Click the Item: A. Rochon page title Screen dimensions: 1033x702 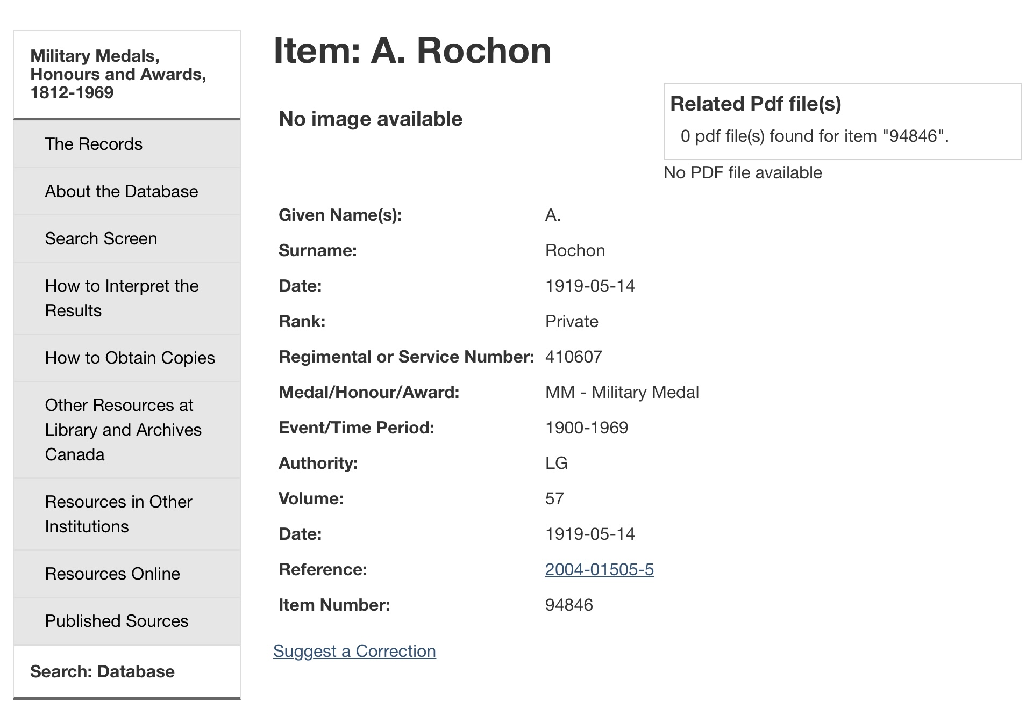tap(412, 50)
